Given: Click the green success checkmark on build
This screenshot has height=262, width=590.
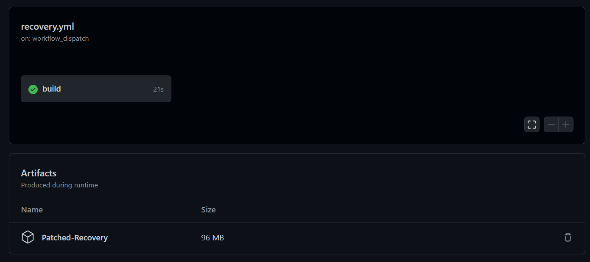Looking at the screenshot, I should [33, 89].
